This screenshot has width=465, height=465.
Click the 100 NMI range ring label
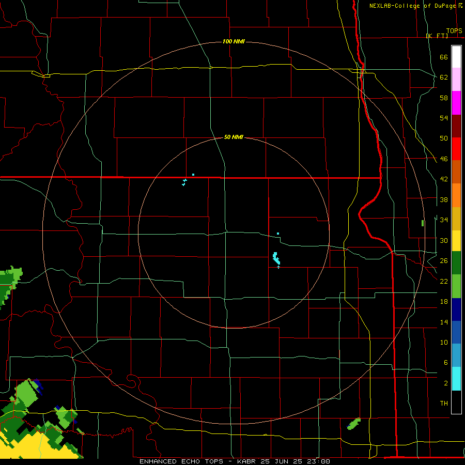click(x=234, y=41)
